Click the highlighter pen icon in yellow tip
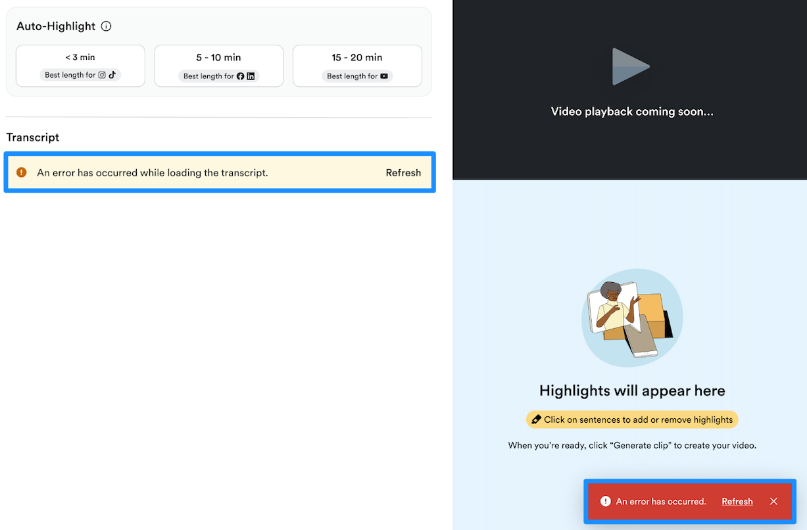This screenshot has width=807, height=530. pyautogui.click(x=536, y=420)
